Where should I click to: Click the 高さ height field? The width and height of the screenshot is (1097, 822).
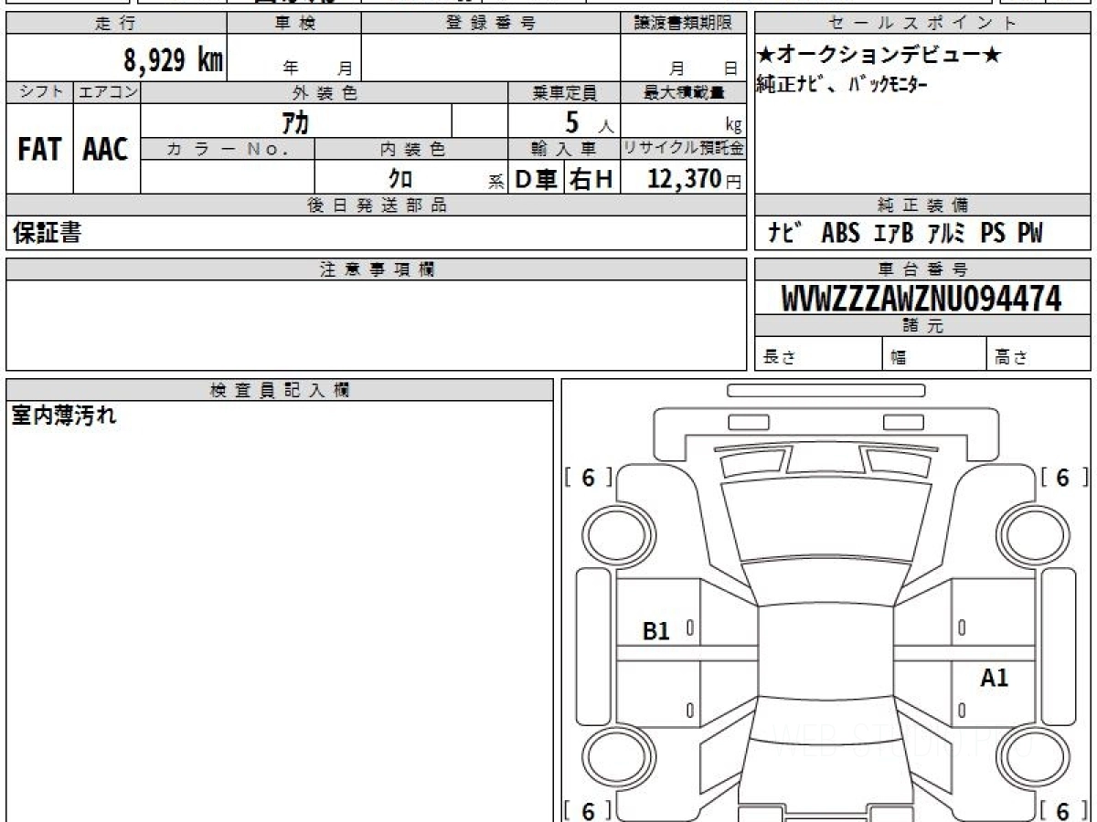pos(1038,354)
